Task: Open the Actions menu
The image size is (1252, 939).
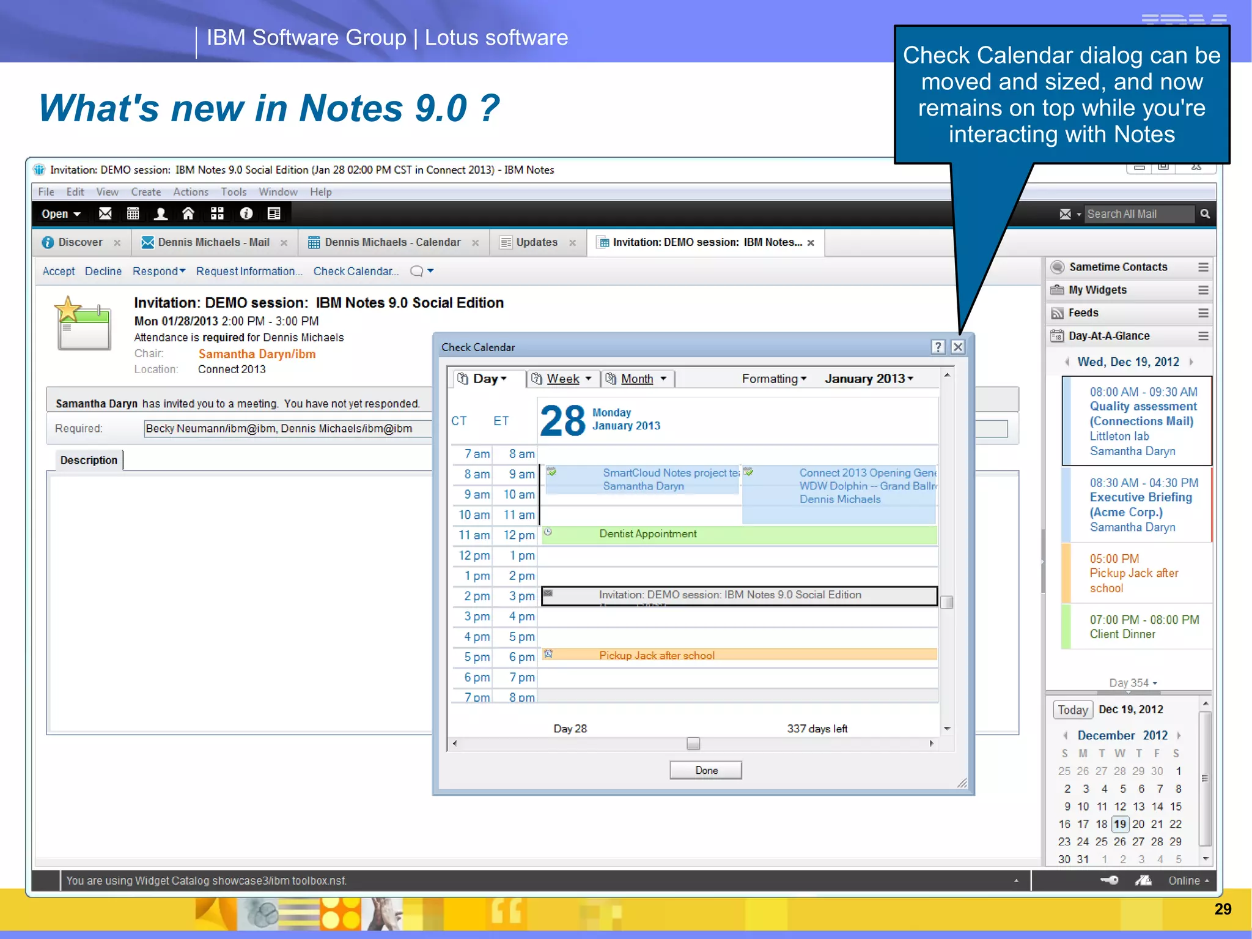Action: (191, 191)
